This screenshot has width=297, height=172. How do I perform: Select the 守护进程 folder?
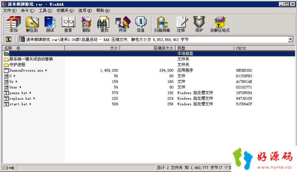15,65
